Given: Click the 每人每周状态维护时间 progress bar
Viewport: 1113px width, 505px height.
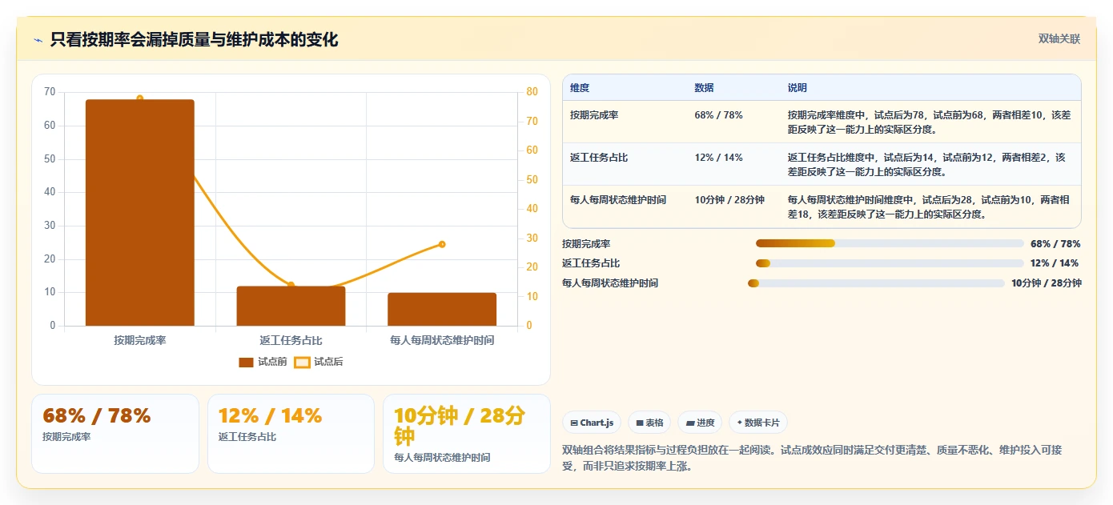Looking at the screenshot, I should [876, 283].
